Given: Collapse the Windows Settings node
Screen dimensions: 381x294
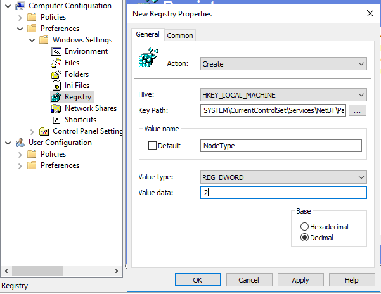Looking at the screenshot, I should click(x=32, y=41).
